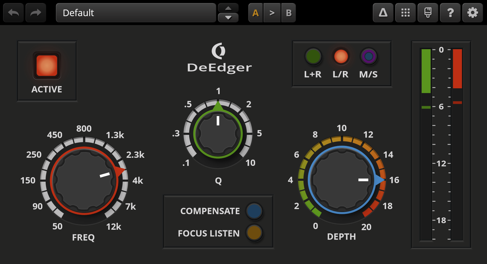Open settings gear icon

coord(473,13)
